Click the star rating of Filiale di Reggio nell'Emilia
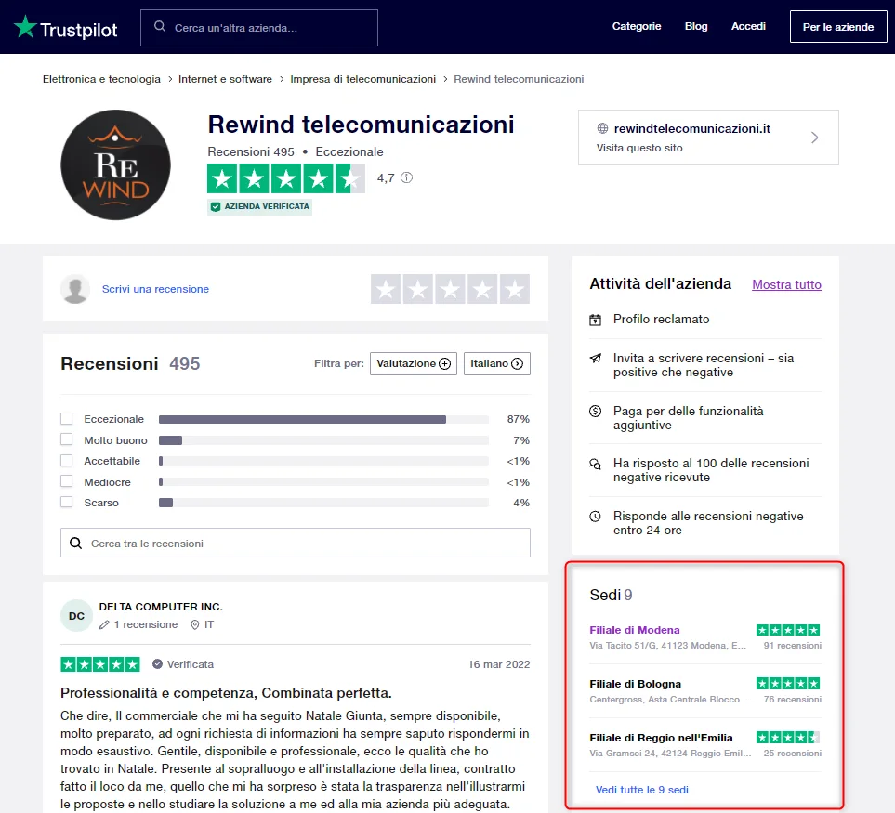Image resolution: width=895 pixels, height=813 pixels. pyautogui.click(x=788, y=737)
